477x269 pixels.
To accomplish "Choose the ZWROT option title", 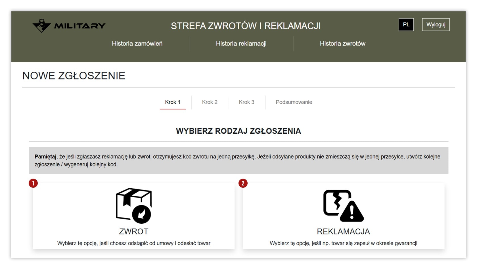I will [134, 232].
